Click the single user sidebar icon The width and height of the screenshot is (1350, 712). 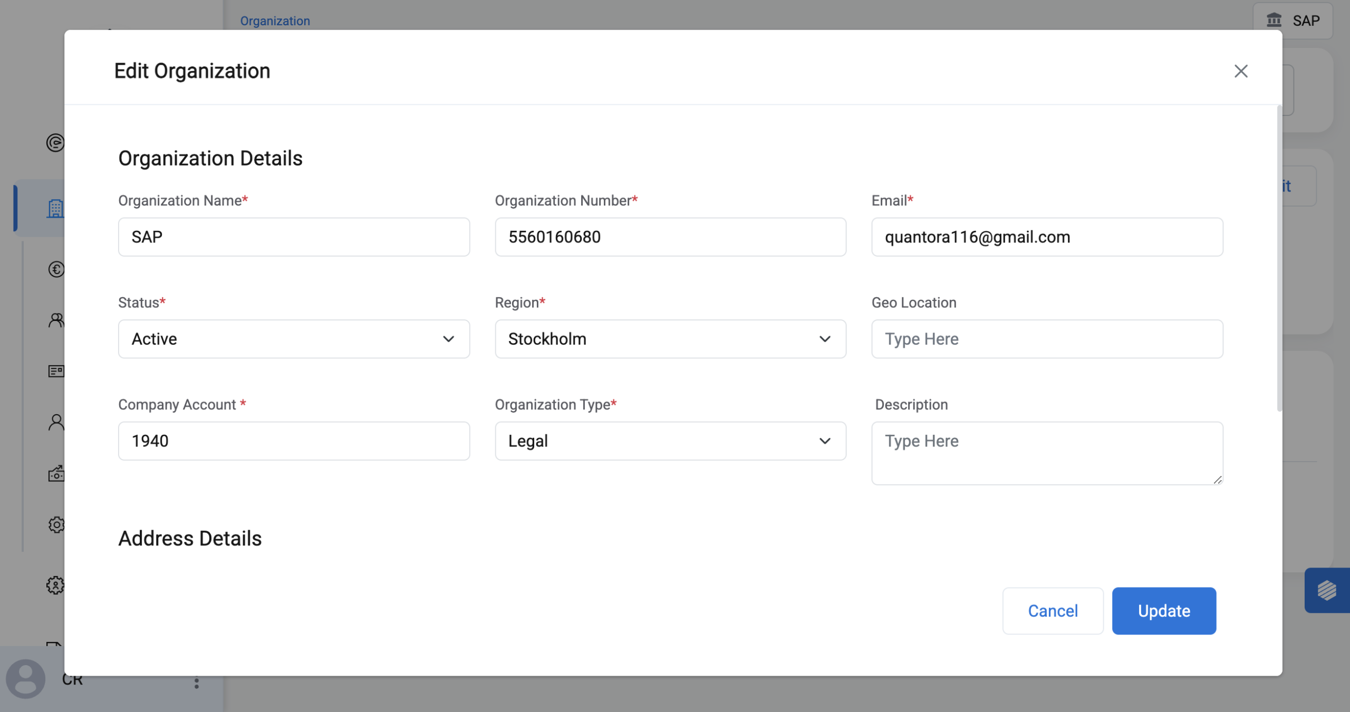[x=56, y=422]
